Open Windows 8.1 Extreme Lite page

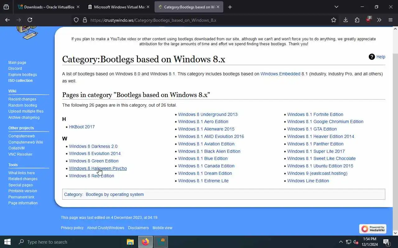pos(203,181)
